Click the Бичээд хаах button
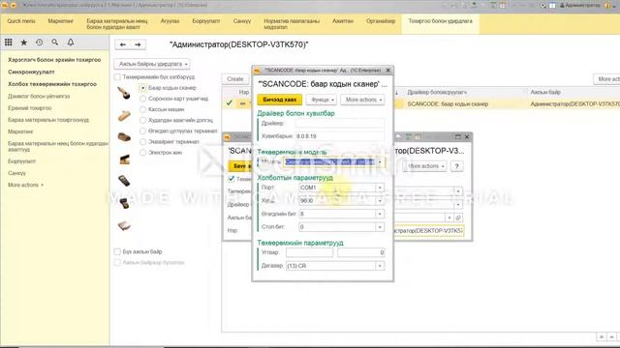Viewport: 620px width, 348px height. tap(280, 100)
